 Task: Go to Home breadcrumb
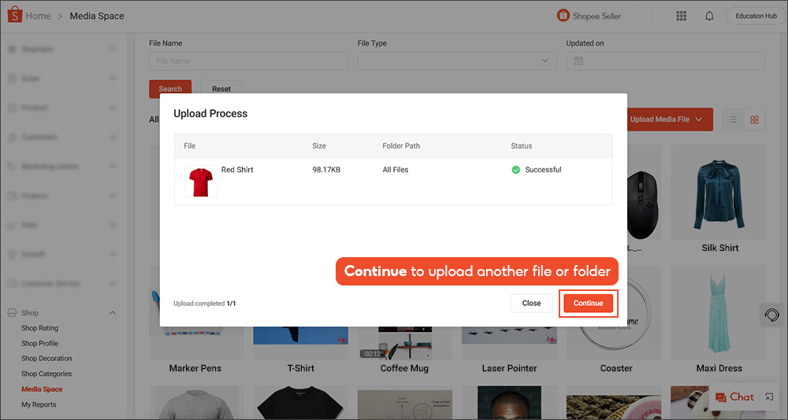click(38, 16)
